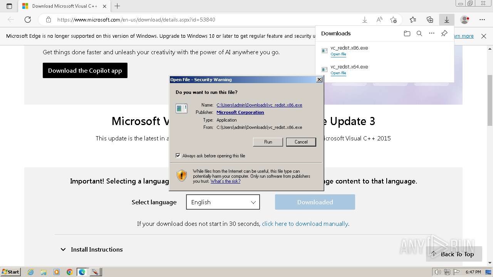Click the file name path link in dialog

pos(259,105)
